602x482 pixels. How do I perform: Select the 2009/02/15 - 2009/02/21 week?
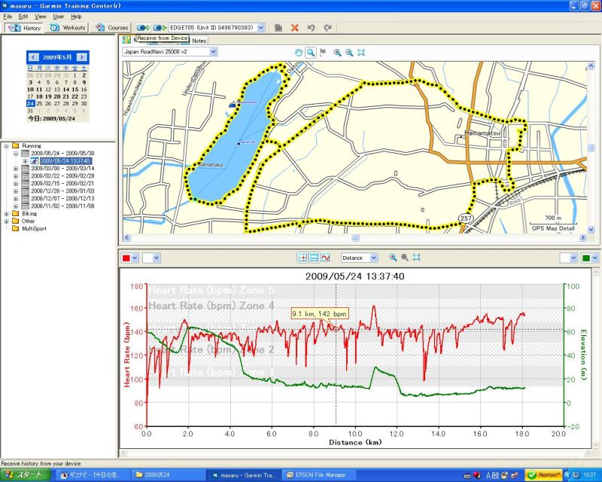coord(62,183)
